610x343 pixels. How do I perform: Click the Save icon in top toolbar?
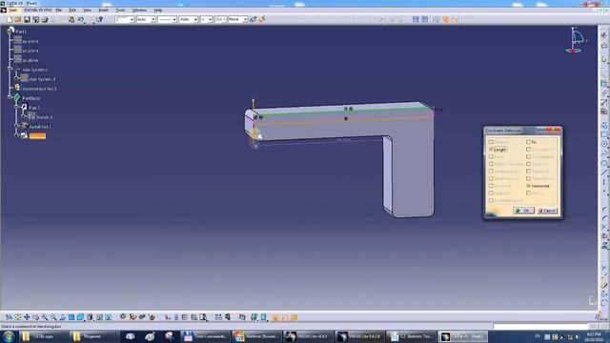[x=27, y=19]
